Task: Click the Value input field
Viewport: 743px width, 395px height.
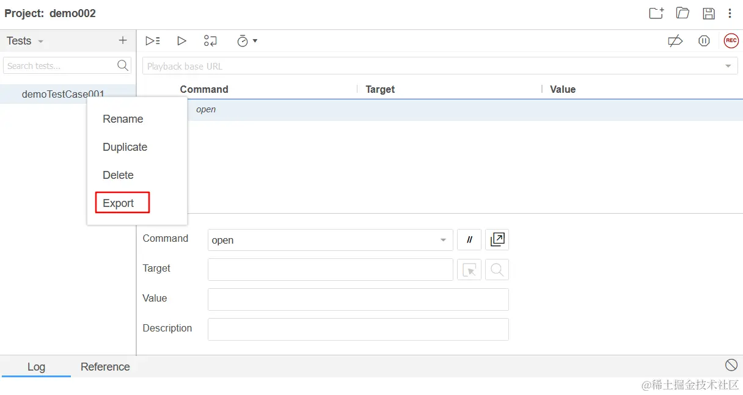Action: click(358, 299)
